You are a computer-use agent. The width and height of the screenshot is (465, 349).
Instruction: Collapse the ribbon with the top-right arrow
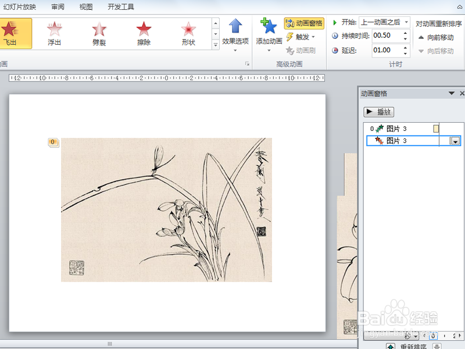pyautogui.click(x=460, y=6)
